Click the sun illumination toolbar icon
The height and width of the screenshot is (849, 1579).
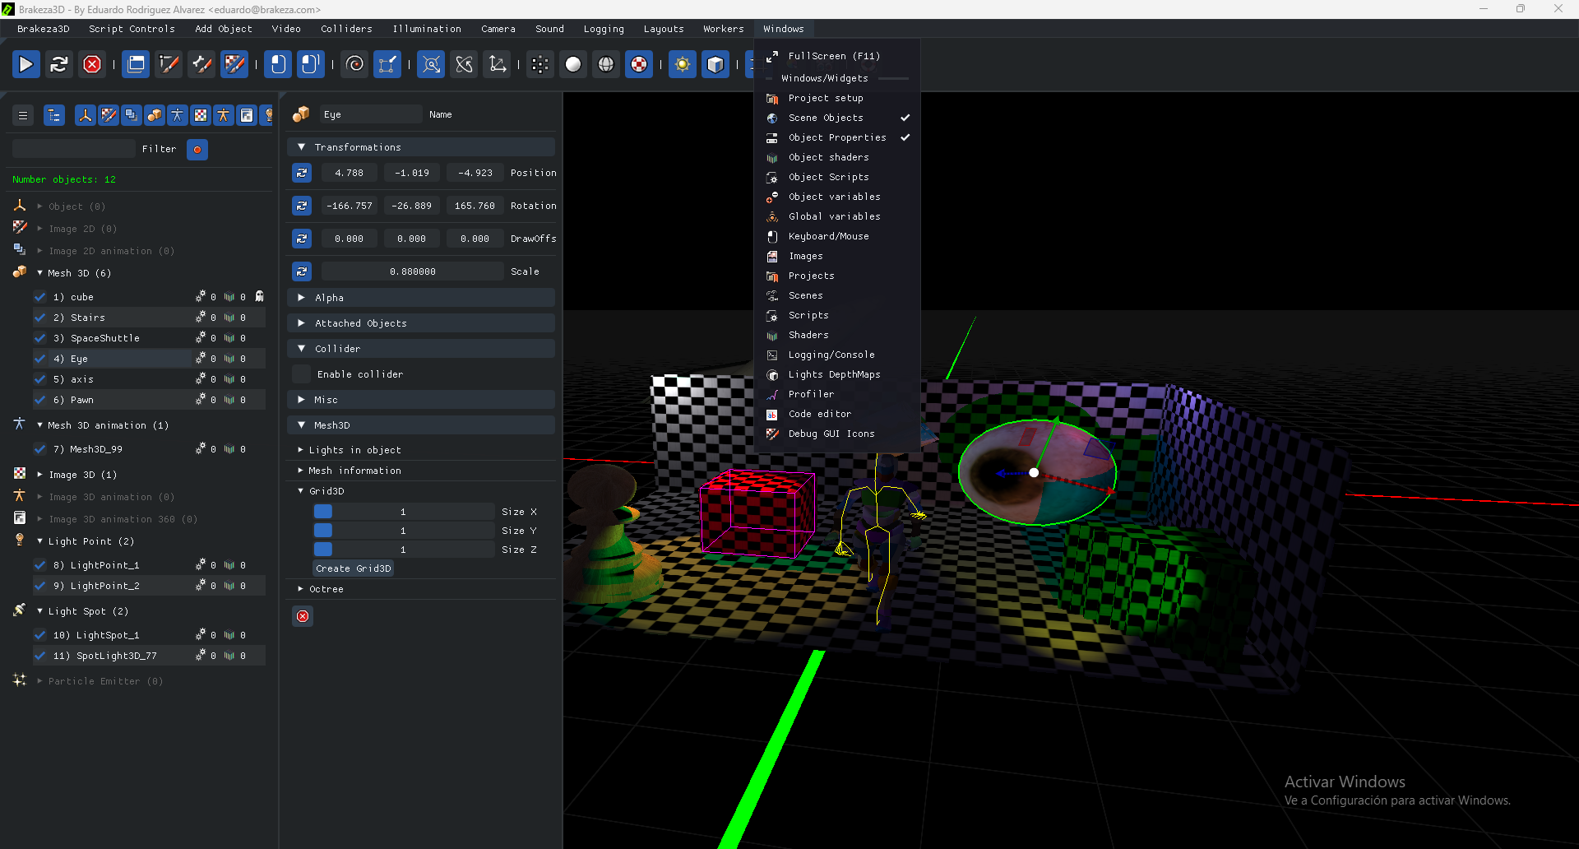[682, 64]
